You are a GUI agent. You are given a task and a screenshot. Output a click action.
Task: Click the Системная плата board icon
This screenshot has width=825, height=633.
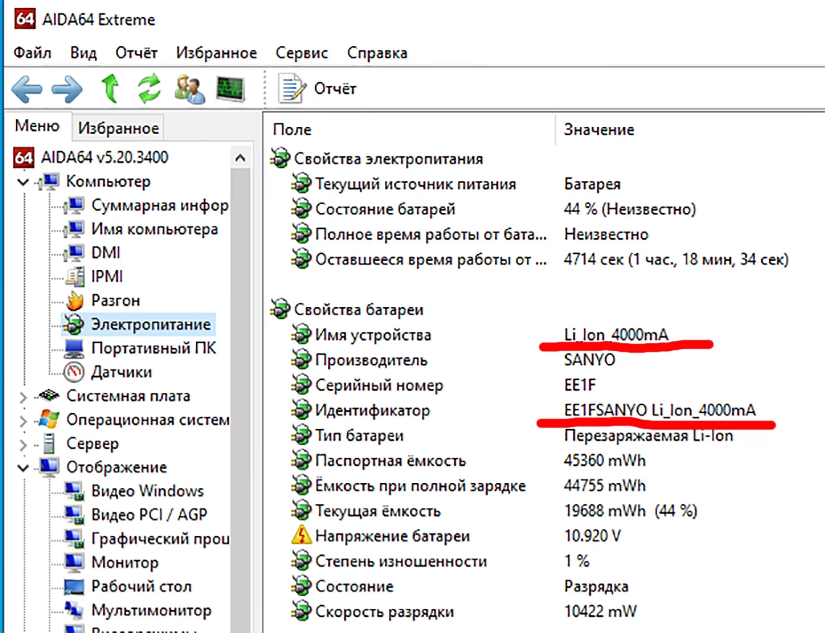pos(49,395)
